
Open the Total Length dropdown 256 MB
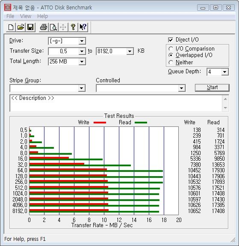point(82,62)
